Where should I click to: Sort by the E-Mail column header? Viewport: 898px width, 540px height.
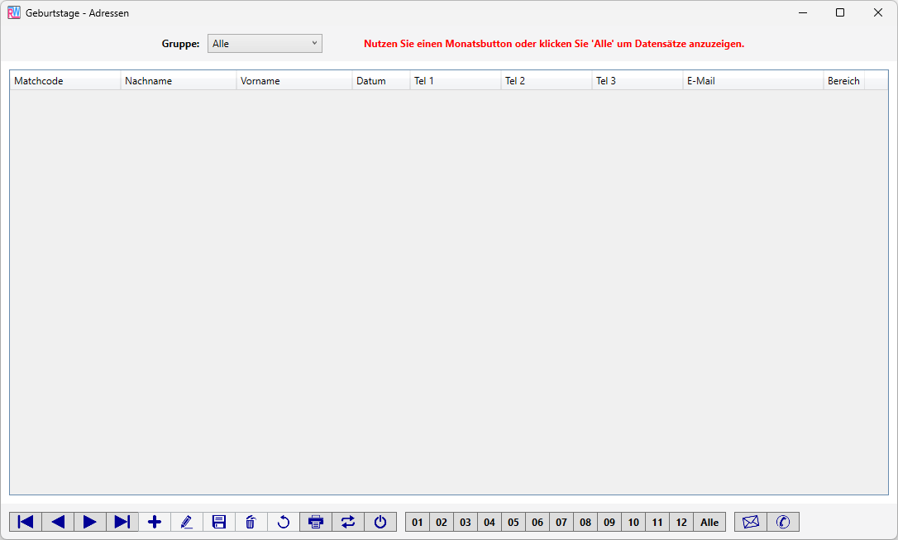click(x=753, y=81)
